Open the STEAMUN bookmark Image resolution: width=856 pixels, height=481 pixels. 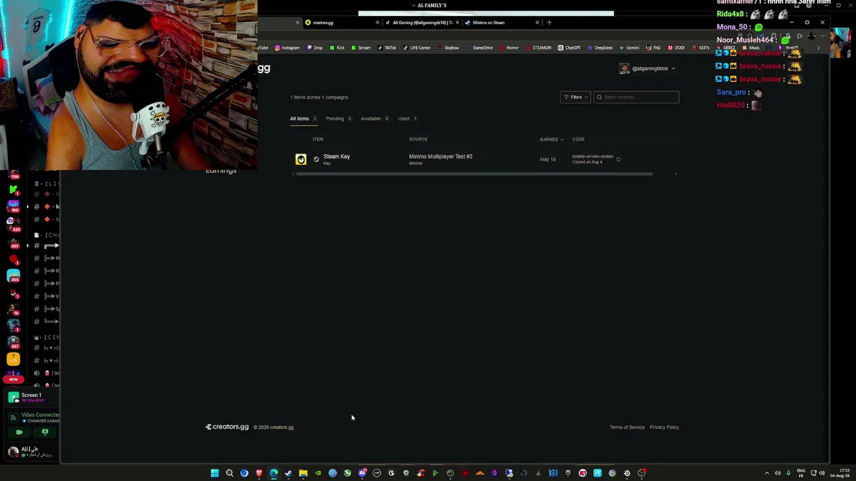coord(538,47)
